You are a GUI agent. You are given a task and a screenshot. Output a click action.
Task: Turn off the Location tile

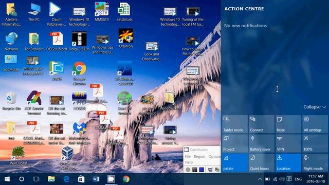[288, 163]
